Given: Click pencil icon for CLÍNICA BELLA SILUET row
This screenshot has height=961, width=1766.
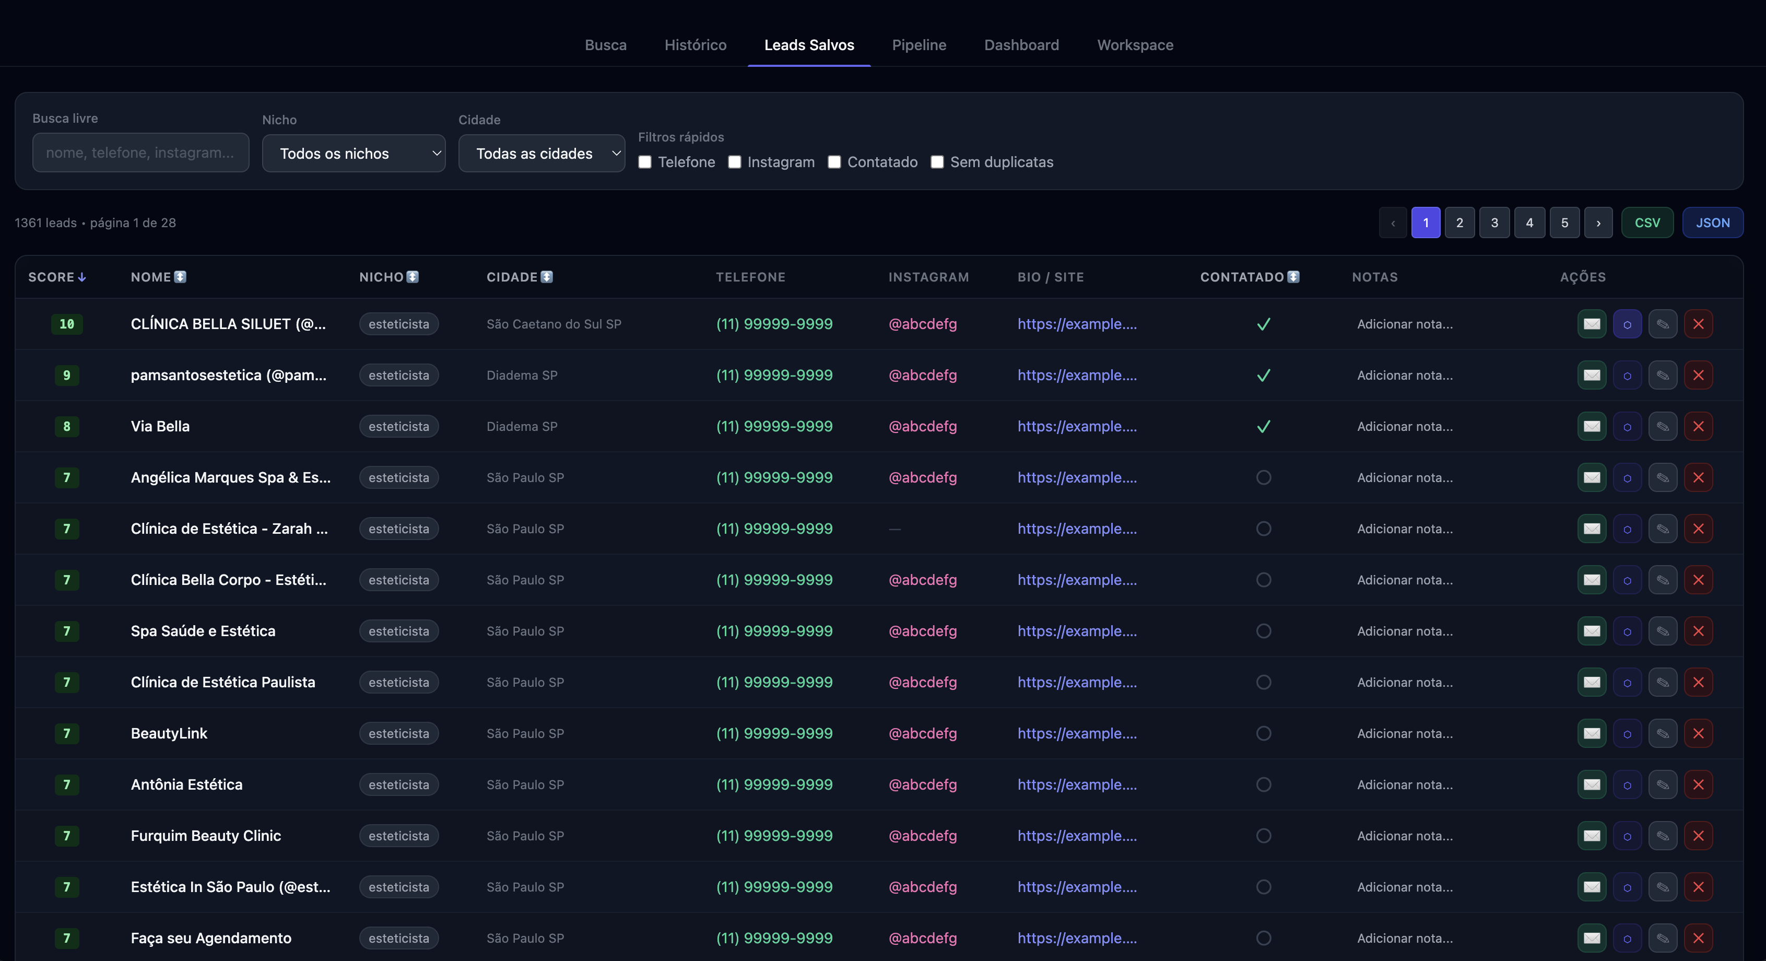Looking at the screenshot, I should coord(1663,324).
